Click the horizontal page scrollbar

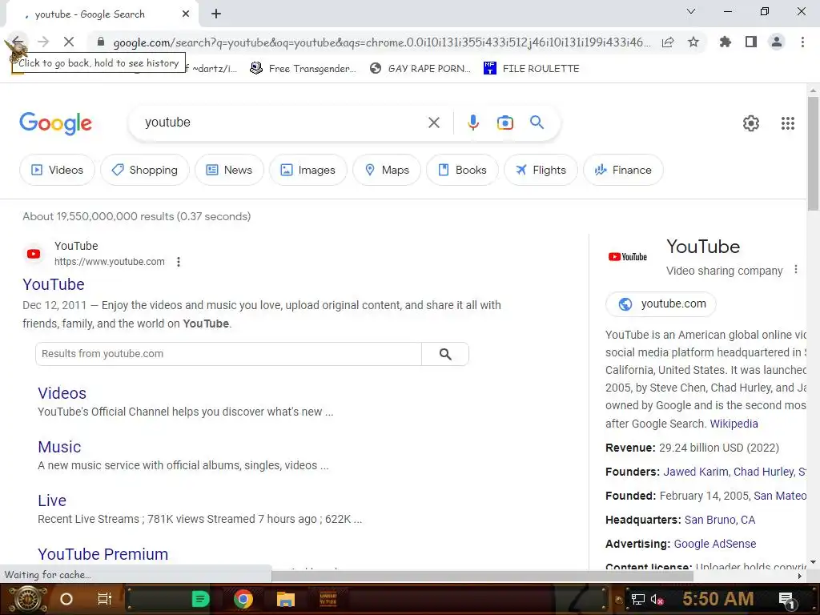tap(482, 576)
